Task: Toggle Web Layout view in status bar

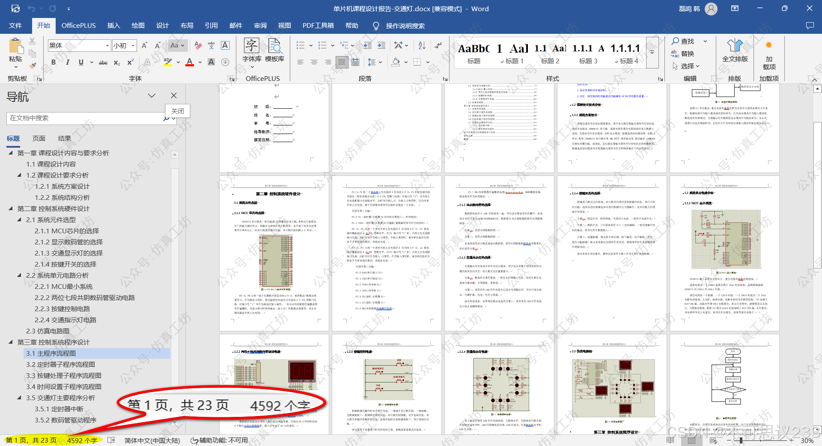Action: coord(713,440)
